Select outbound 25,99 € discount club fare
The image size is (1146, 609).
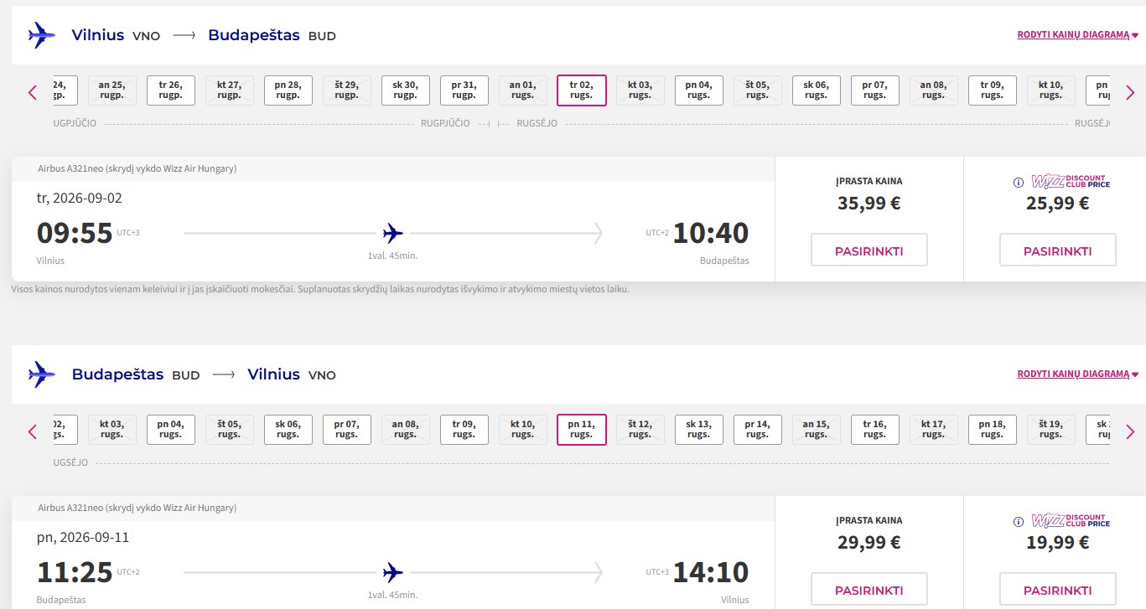(1058, 250)
